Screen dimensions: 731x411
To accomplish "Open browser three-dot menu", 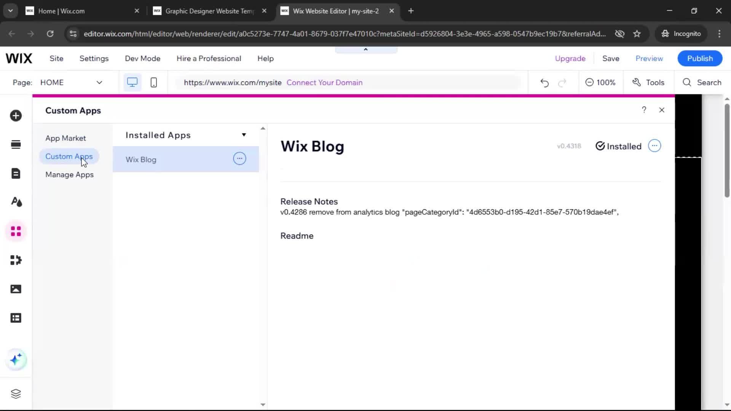I will point(719,34).
